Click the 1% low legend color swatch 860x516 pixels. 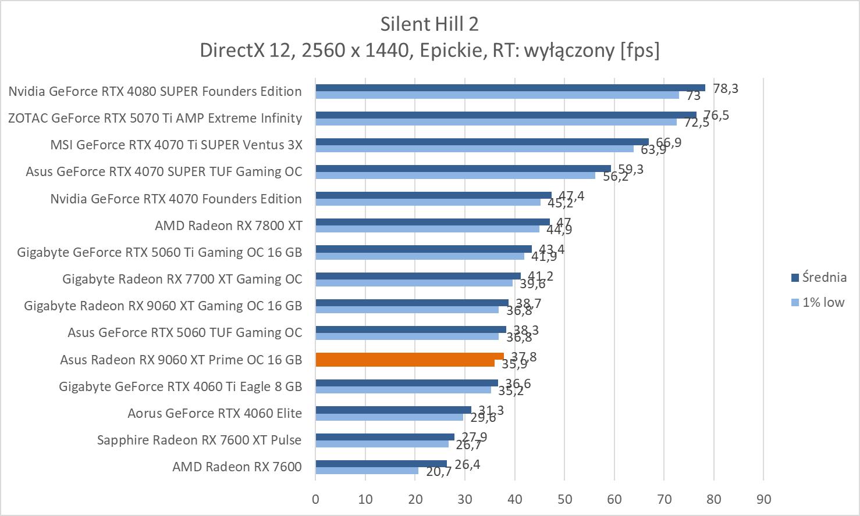coord(795,303)
